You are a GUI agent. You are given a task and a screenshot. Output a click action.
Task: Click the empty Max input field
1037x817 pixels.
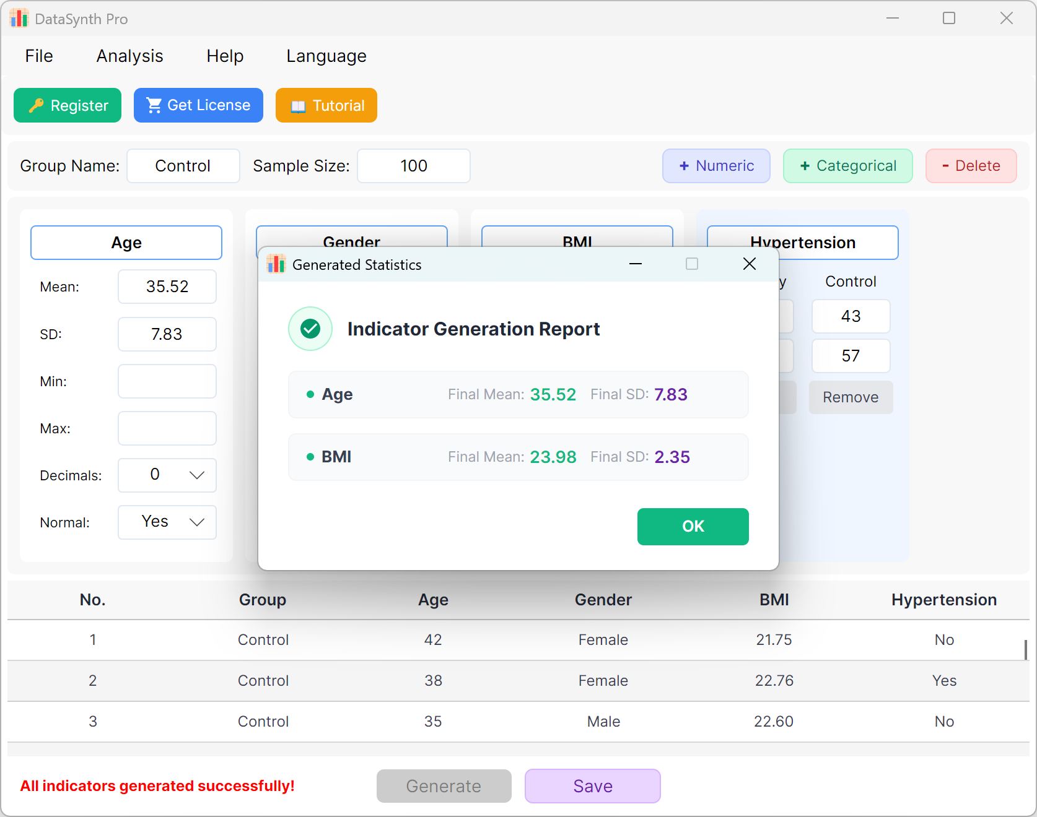pos(167,428)
